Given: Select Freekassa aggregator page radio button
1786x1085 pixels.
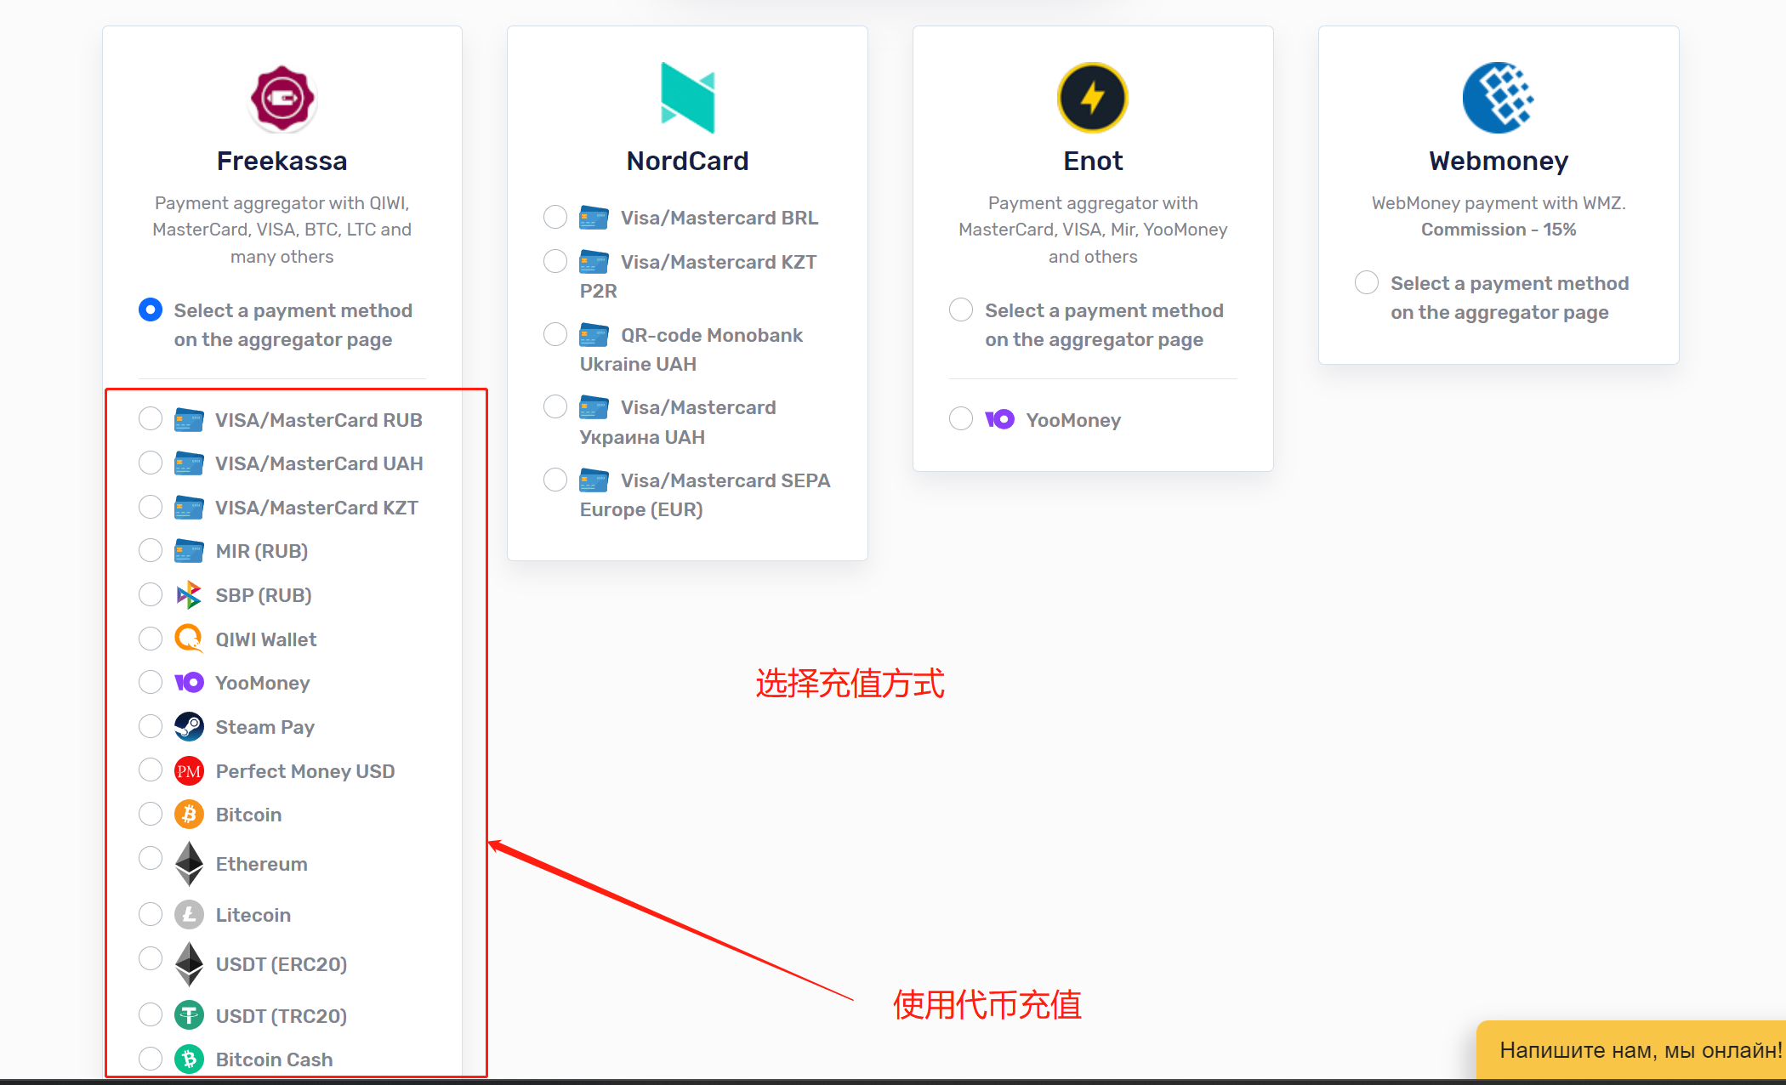Looking at the screenshot, I should pyautogui.click(x=151, y=310).
